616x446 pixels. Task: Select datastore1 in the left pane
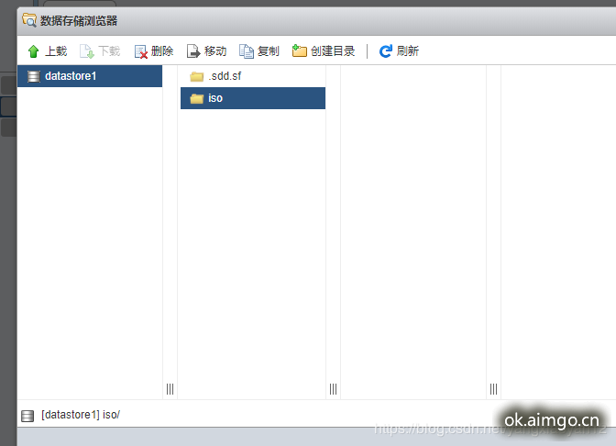(90, 76)
